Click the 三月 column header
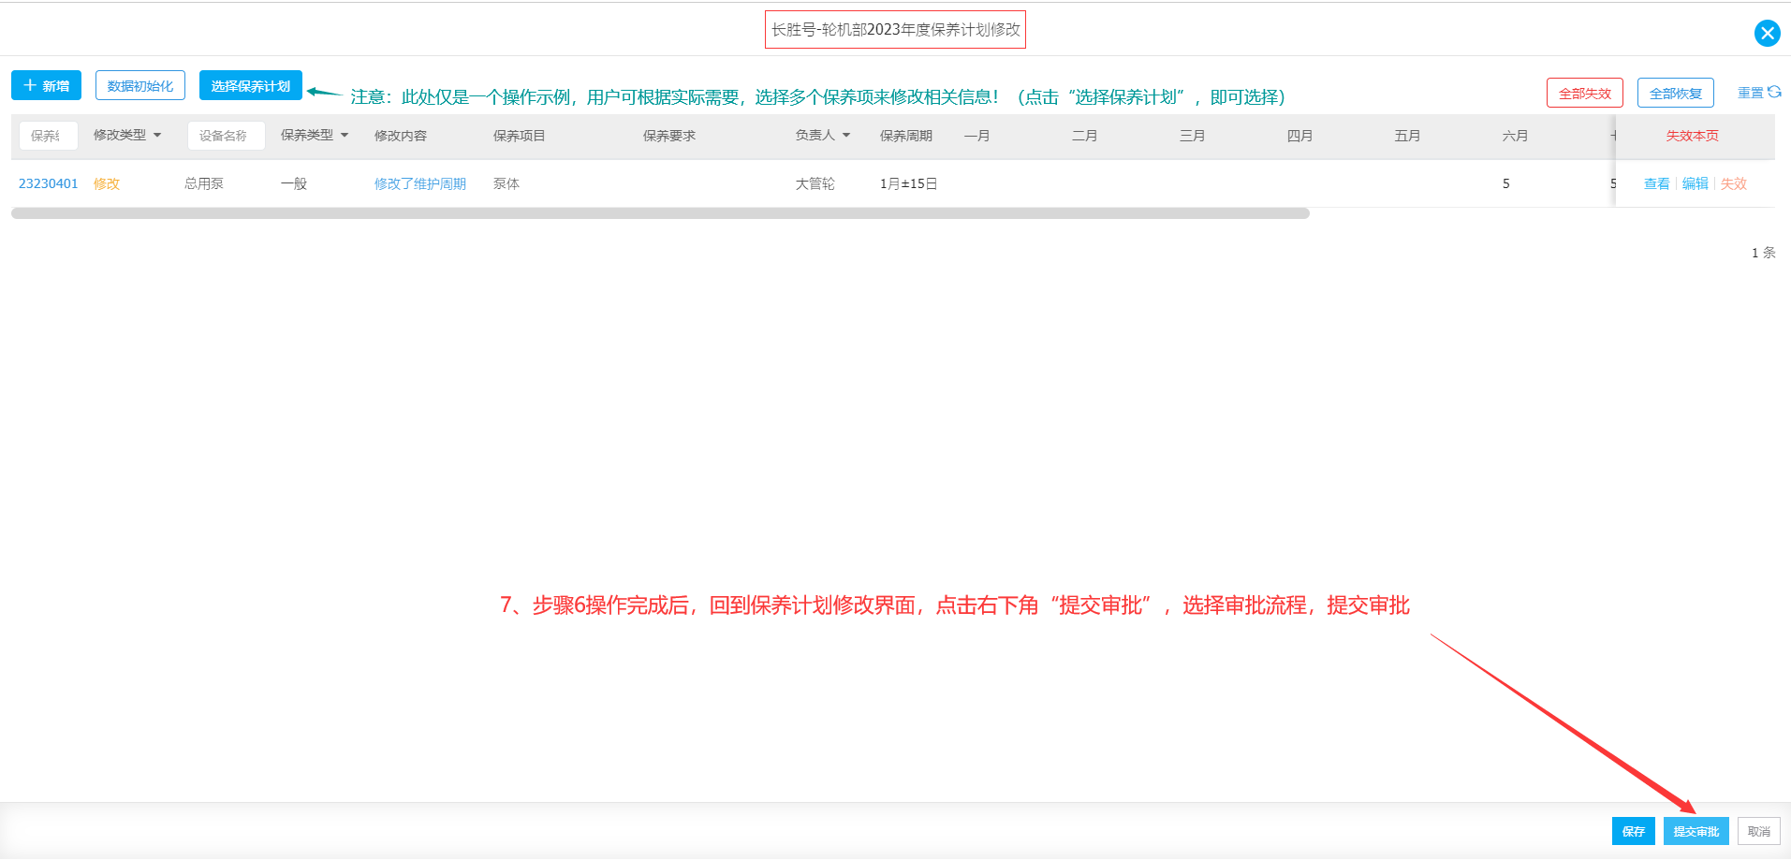 (x=1193, y=136)
